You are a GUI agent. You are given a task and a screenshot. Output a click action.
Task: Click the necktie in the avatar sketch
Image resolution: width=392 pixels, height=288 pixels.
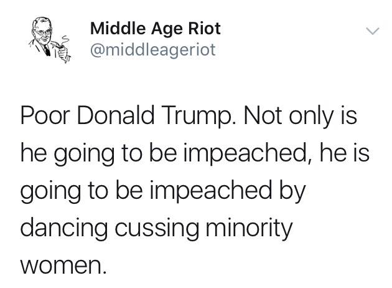pos(47,50)
